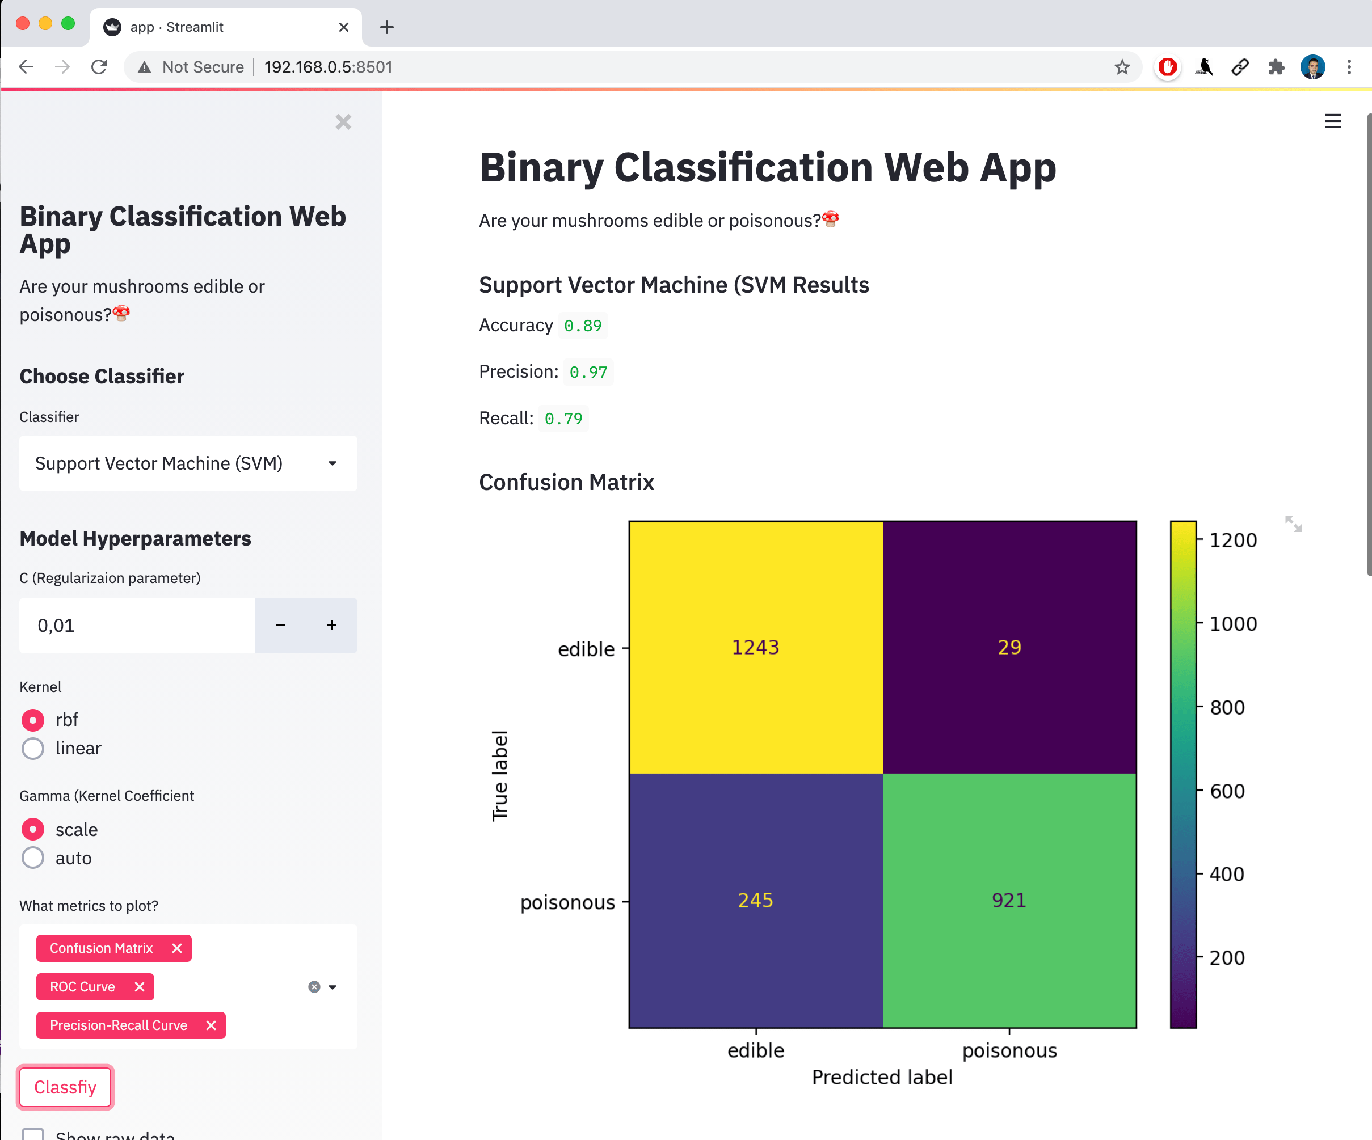1372x1140 pixels.
Task: Click the Not Secure warning icon
Action: [x=144, y=67]
